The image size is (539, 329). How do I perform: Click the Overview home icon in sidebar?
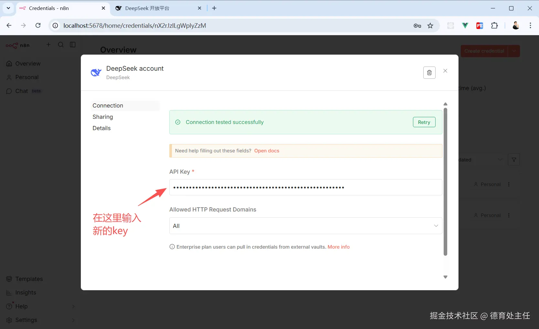pos(9,64)
